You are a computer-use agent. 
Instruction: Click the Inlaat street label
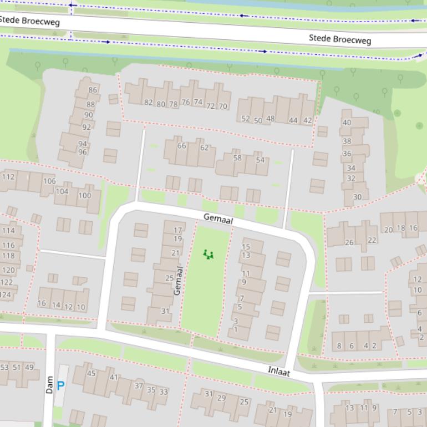pos(279,371)
